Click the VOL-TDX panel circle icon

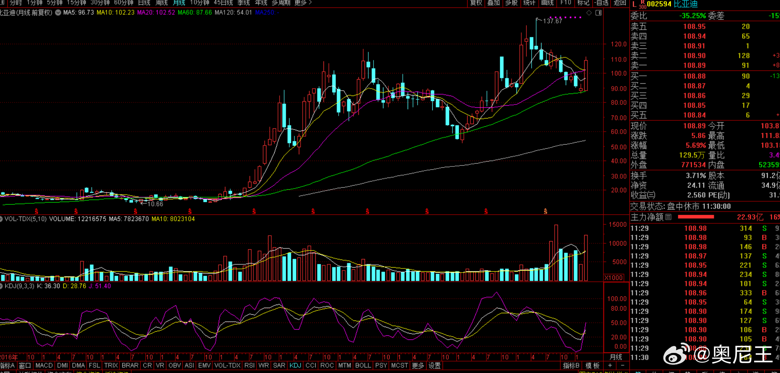tap(1, 219)
